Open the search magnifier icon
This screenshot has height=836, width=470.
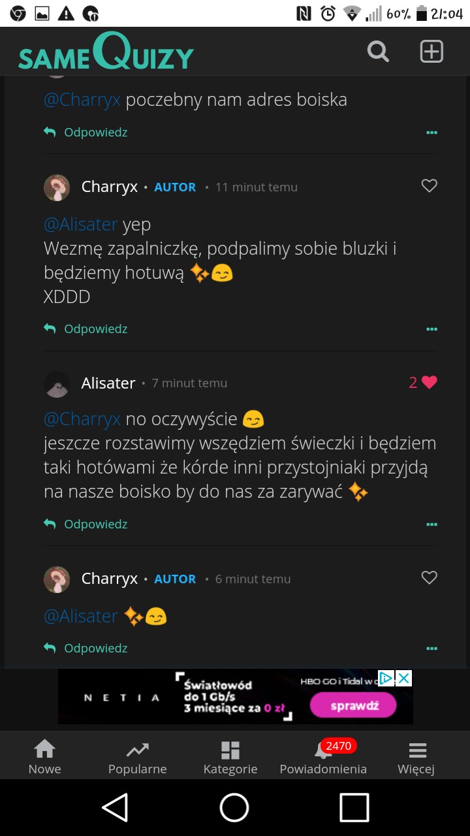pyautogui.click(x=378, y=51)
